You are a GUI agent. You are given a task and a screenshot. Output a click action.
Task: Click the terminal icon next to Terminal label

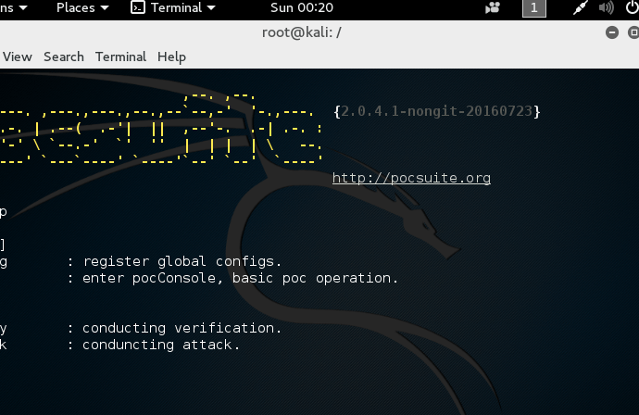138,7
